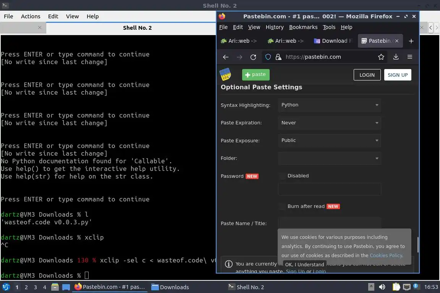Screen dimensions: 440x293
Task: Click the SIGN UP button
Action: pos(398,75)
